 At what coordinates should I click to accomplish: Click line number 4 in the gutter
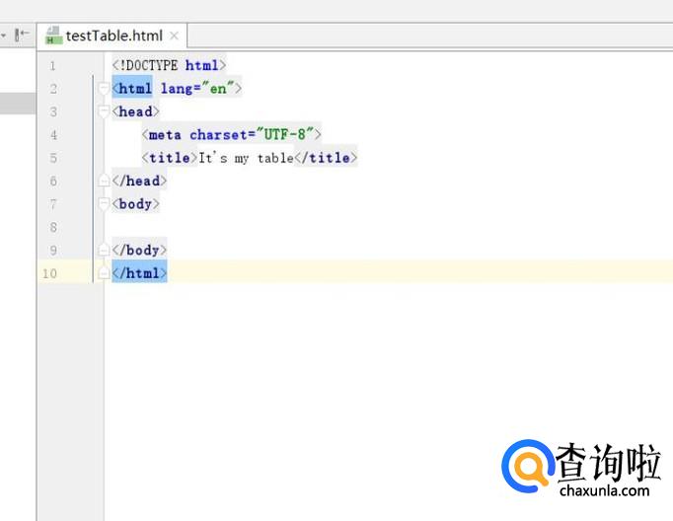[x=53, y=135]
